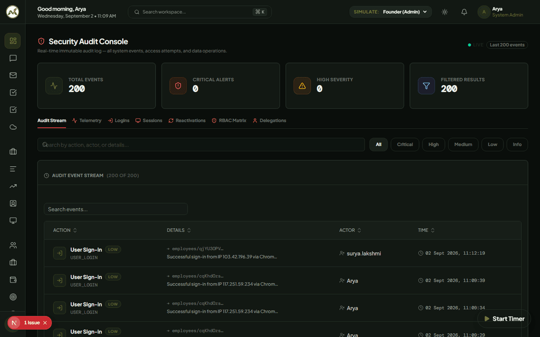Switch to the Telemetry tab

[x=87, y=121]
